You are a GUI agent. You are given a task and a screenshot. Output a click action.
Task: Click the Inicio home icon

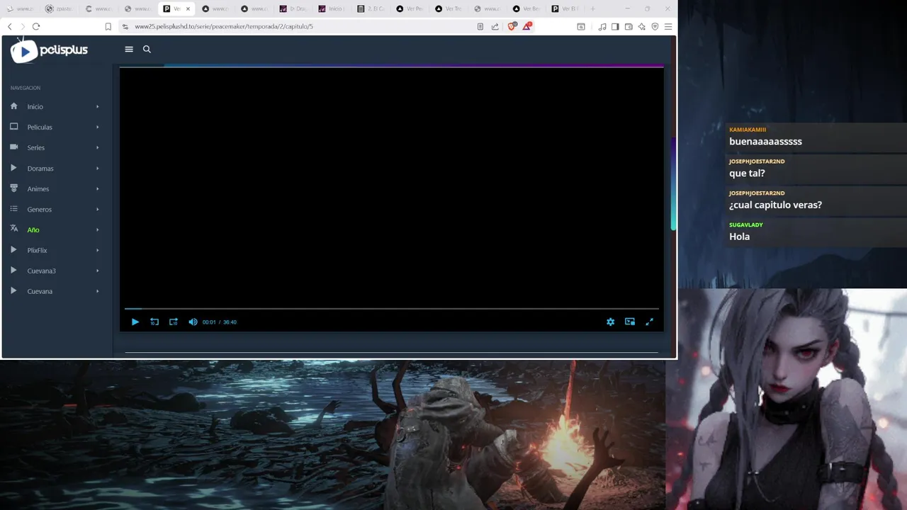(13, 106)
